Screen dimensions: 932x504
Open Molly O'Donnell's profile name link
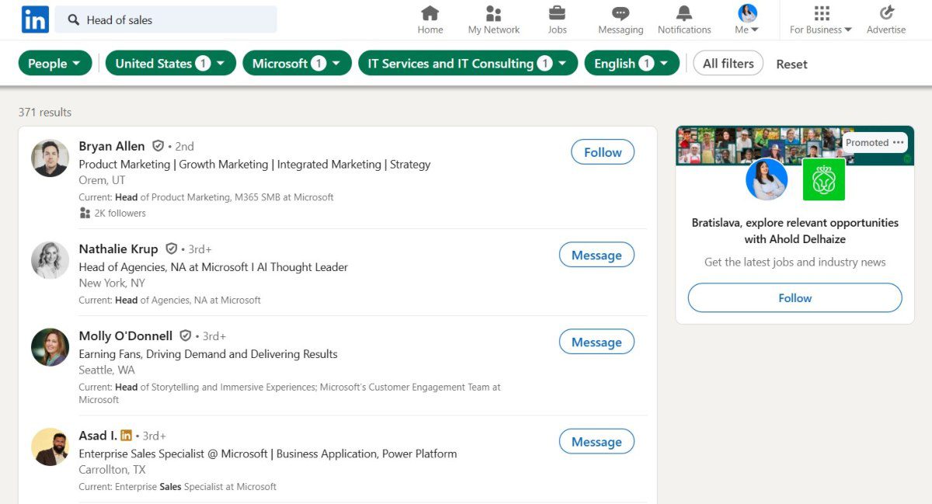coord(126,336)
